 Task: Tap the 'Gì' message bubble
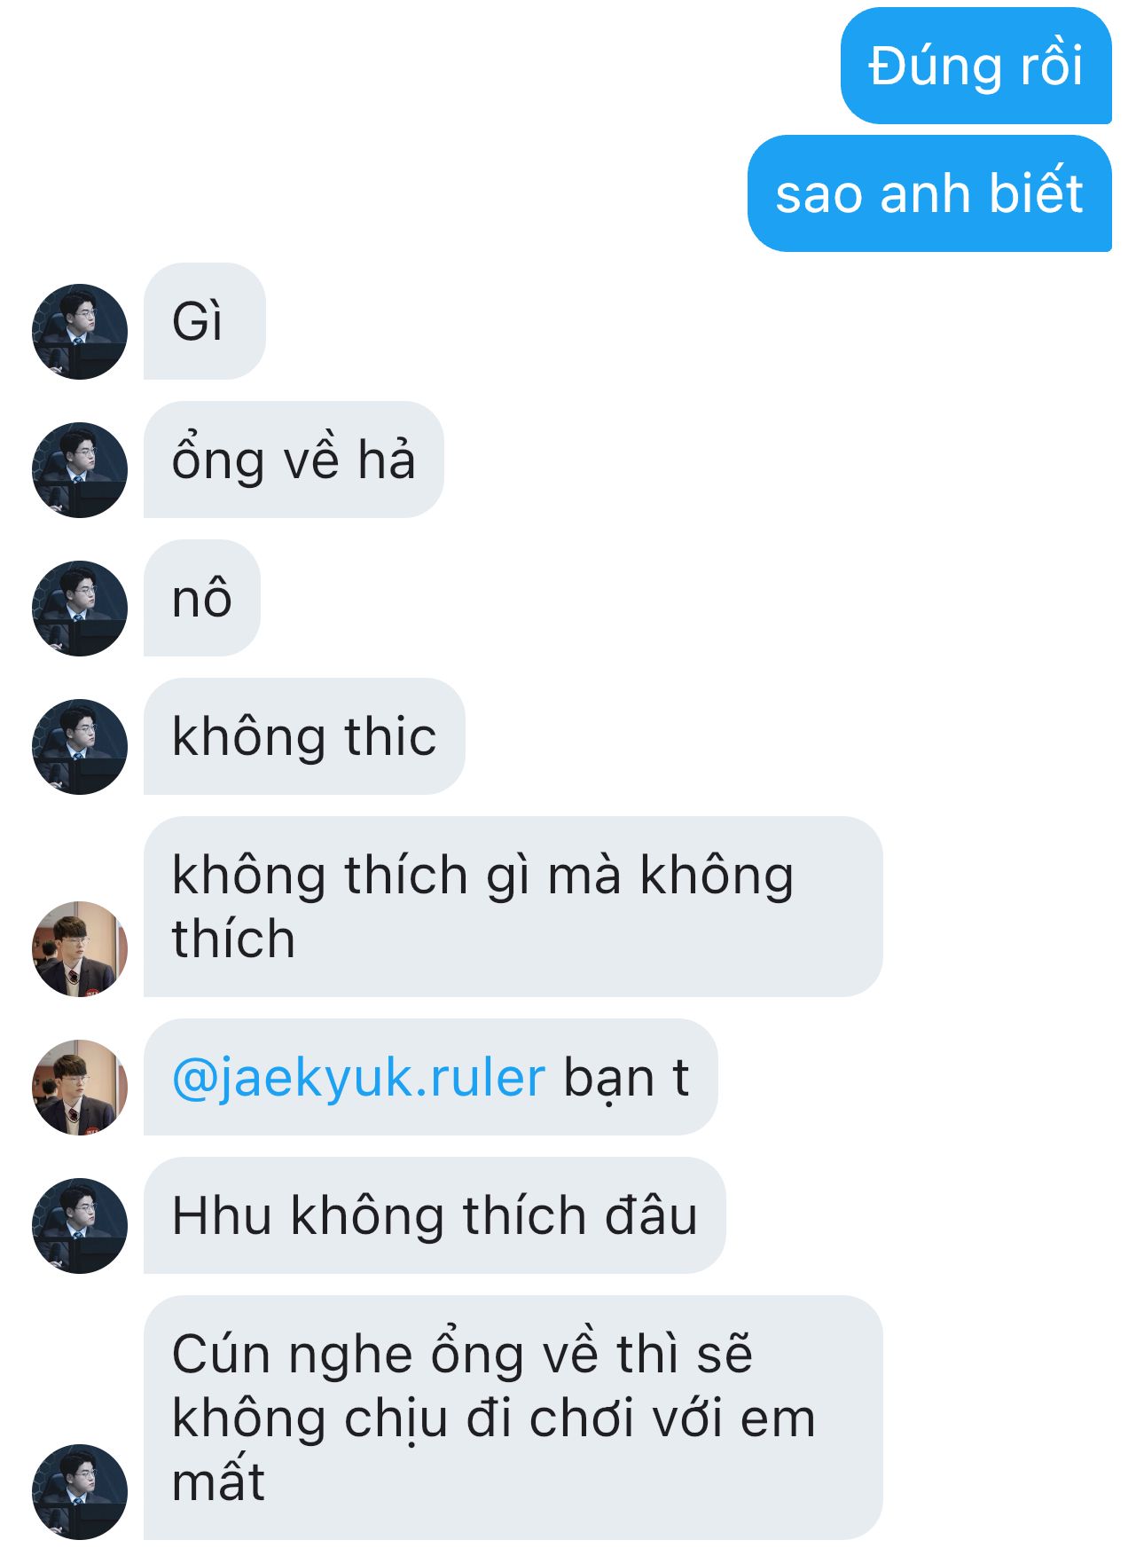coord(205,321)
